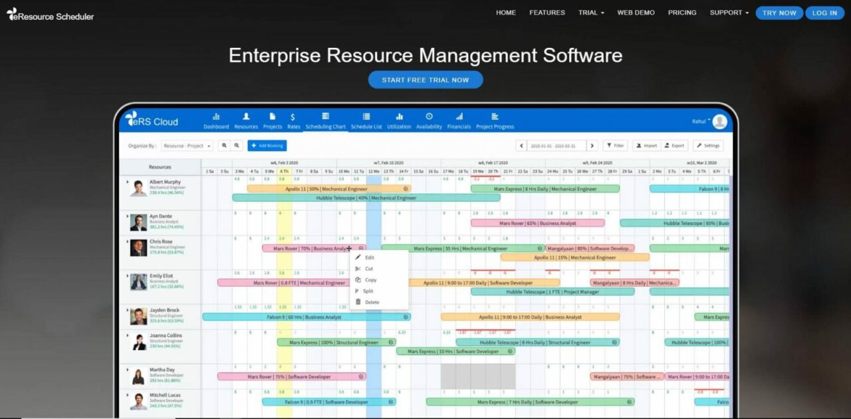Switch to the Scheduling Chart tab
The height and width of the screenshot is (419, 851).
pos(325,120)
